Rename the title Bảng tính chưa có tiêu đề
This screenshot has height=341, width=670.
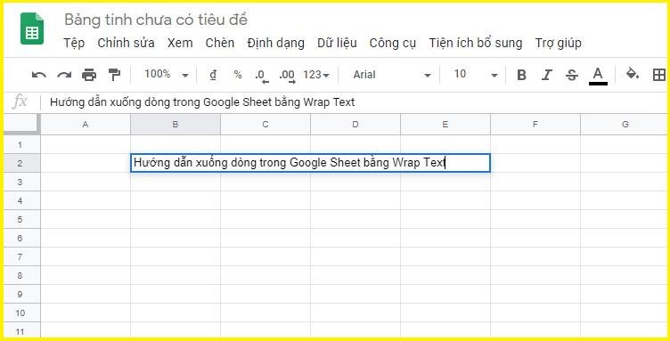156,20
